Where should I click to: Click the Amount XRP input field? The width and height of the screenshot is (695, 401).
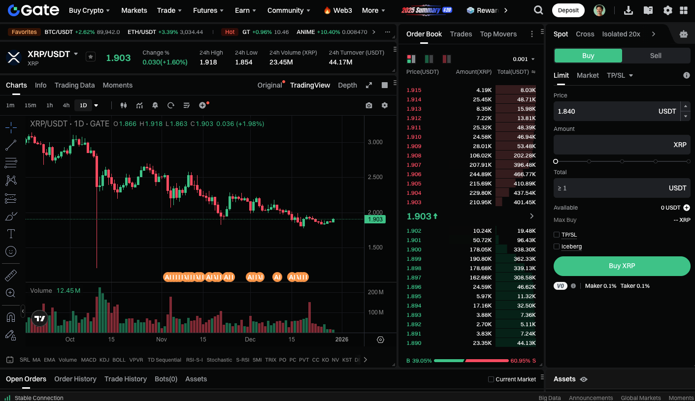(622, 145)
